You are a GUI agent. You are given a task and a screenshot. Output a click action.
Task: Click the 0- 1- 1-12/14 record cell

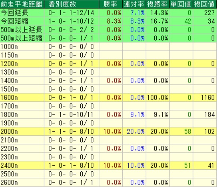point(71,13)
